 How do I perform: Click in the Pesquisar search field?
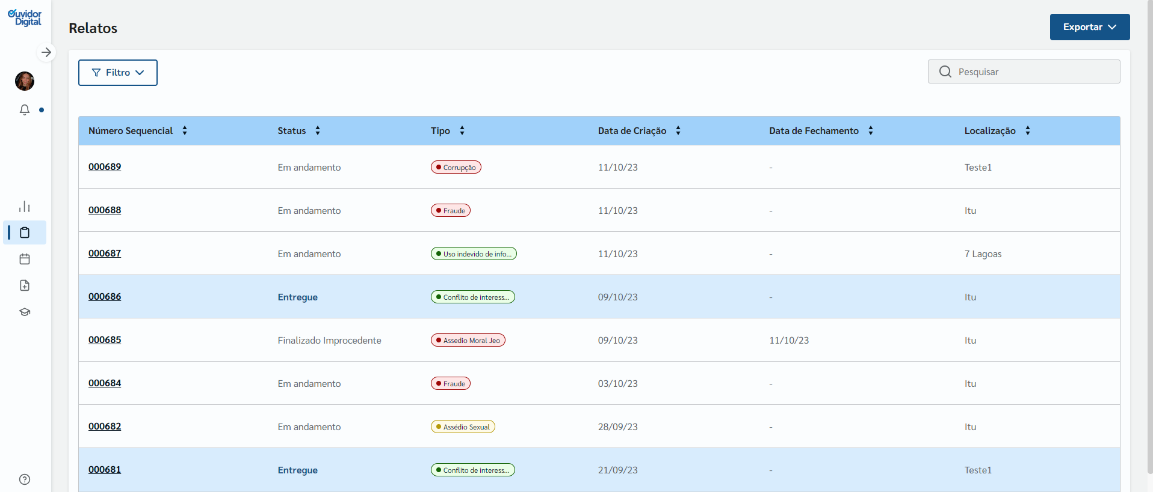coord(1024,71)
